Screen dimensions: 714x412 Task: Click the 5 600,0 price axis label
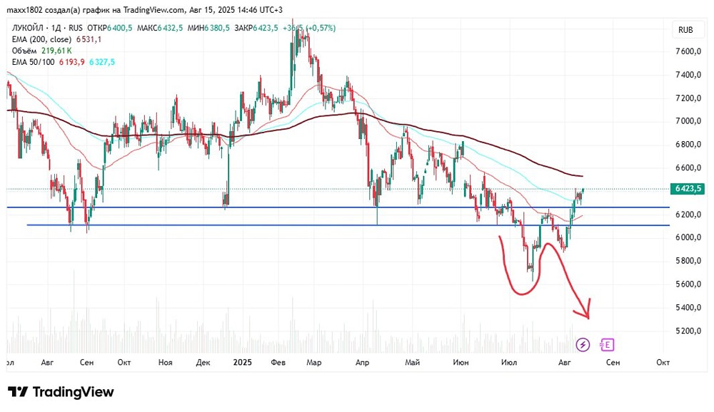[688, 284]
